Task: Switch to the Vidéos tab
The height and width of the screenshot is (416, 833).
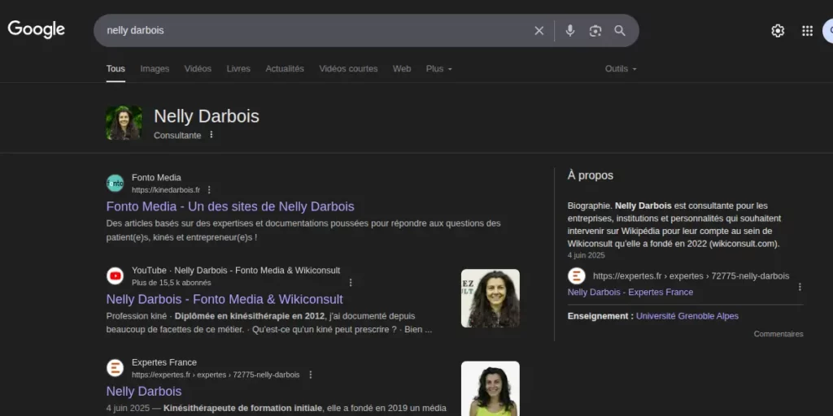Action: pyautogui.click(x=198, y=69)
